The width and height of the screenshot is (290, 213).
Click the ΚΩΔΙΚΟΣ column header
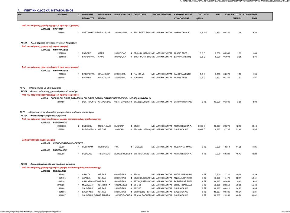[x=62, y=14]
